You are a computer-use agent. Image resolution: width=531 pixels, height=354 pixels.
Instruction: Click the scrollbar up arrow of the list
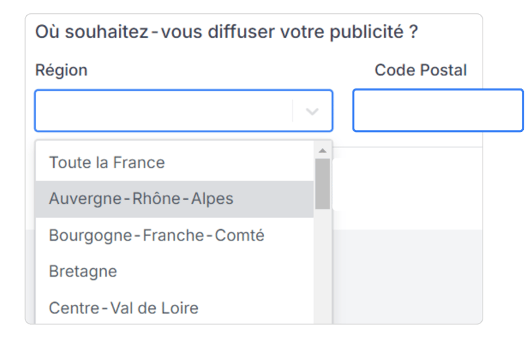(x=322, y=150)
